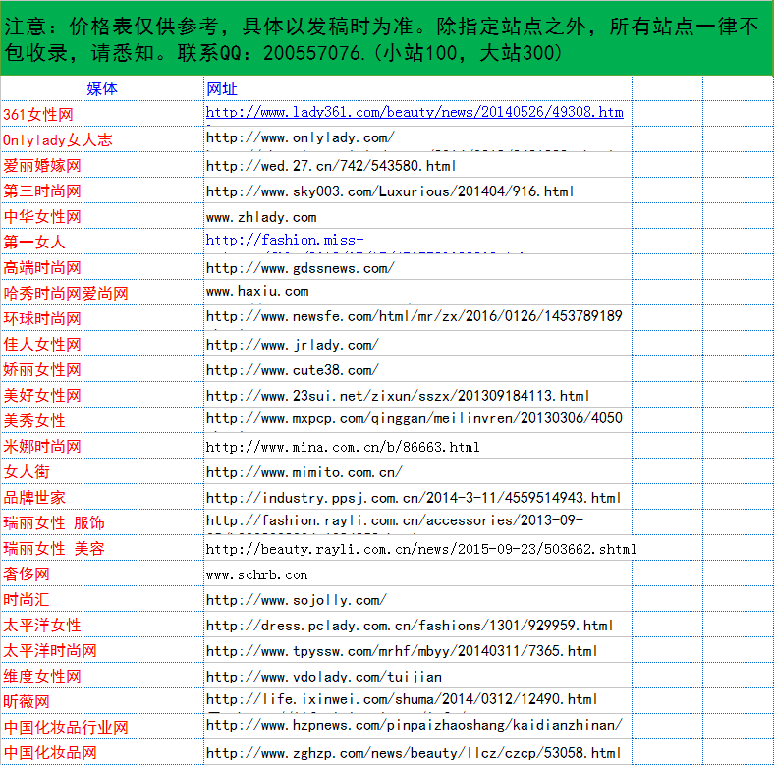774x765 pixels.
Task: Click the www.tpyssw.com URL cell
Action: coord(417,650)
